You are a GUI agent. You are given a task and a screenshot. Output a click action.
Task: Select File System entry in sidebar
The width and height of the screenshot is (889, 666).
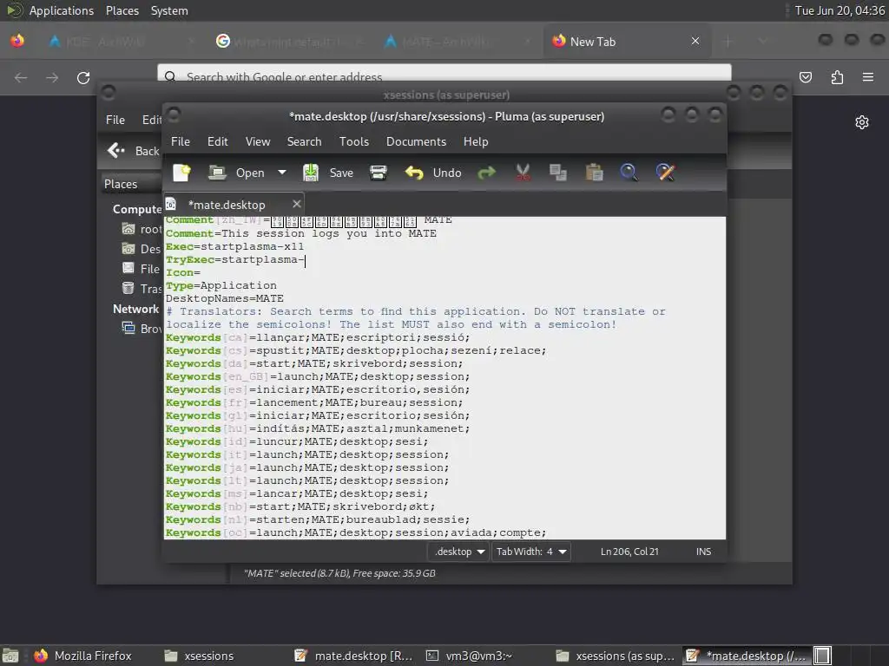click(142, 269)
